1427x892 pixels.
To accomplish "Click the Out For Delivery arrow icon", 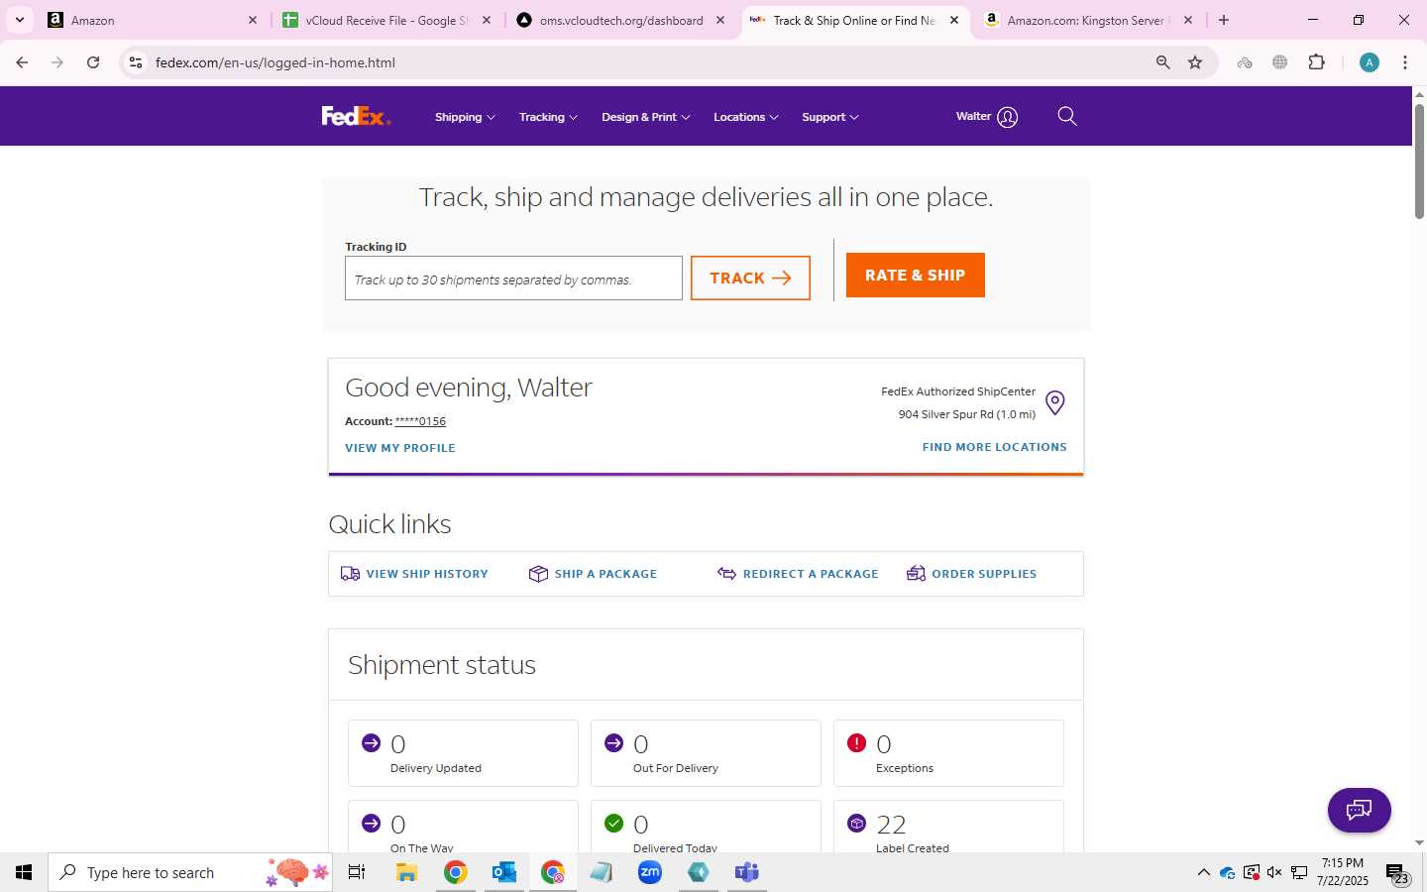I will (x=613, y=742).
